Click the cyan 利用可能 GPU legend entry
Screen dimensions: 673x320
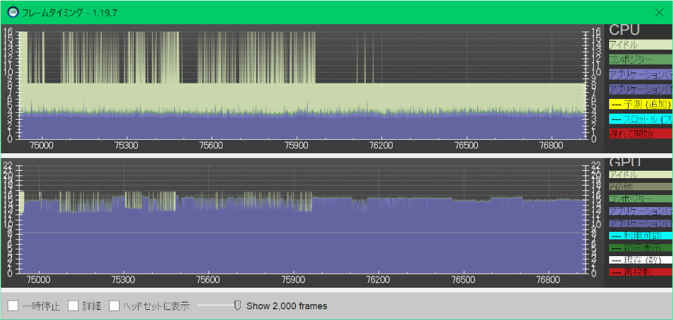point(639,235)
